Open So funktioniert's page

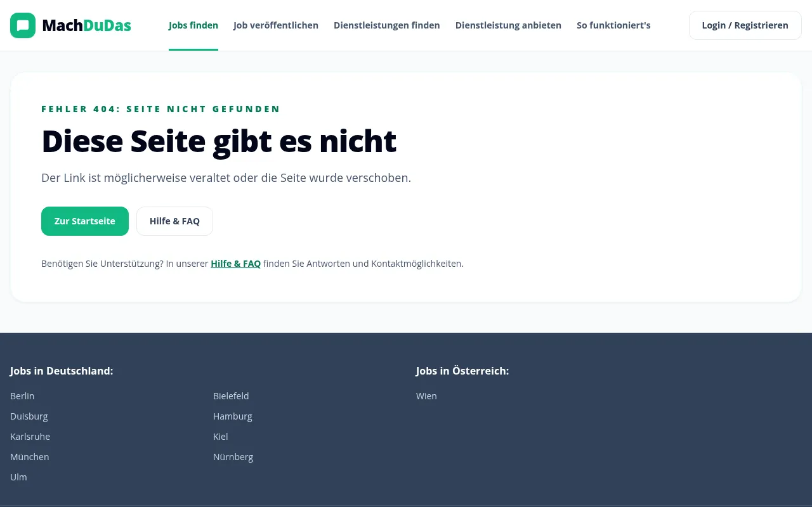tap(613, 25)
